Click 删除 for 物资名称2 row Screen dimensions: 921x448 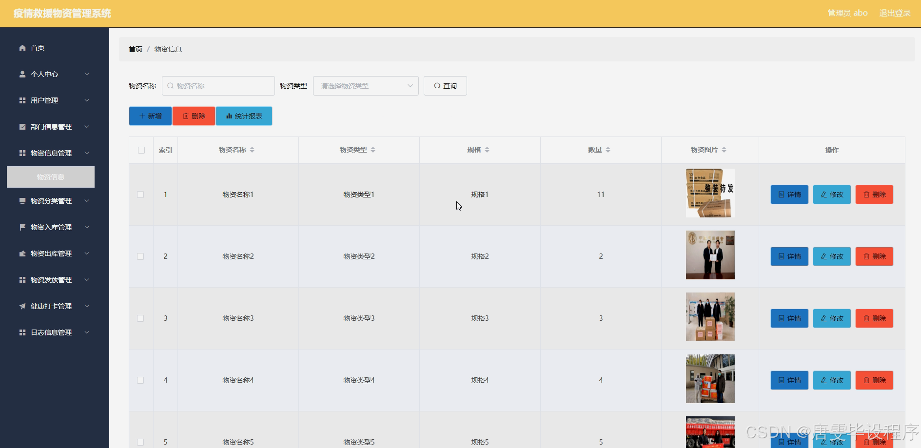tap(874, 256)
